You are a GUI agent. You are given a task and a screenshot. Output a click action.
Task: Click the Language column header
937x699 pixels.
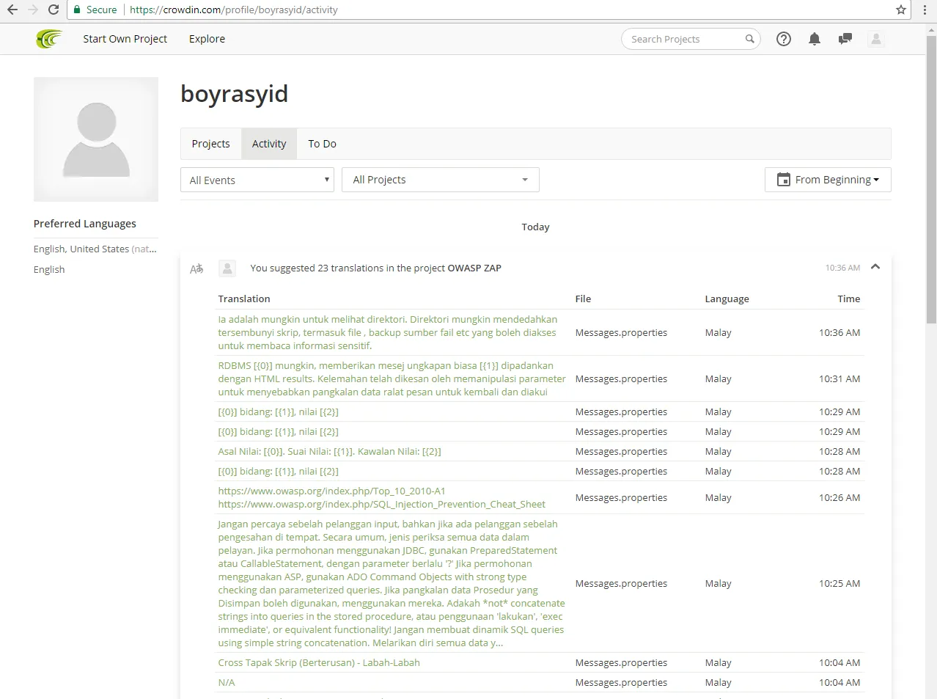pyautogui.click(x=727, y=299)
